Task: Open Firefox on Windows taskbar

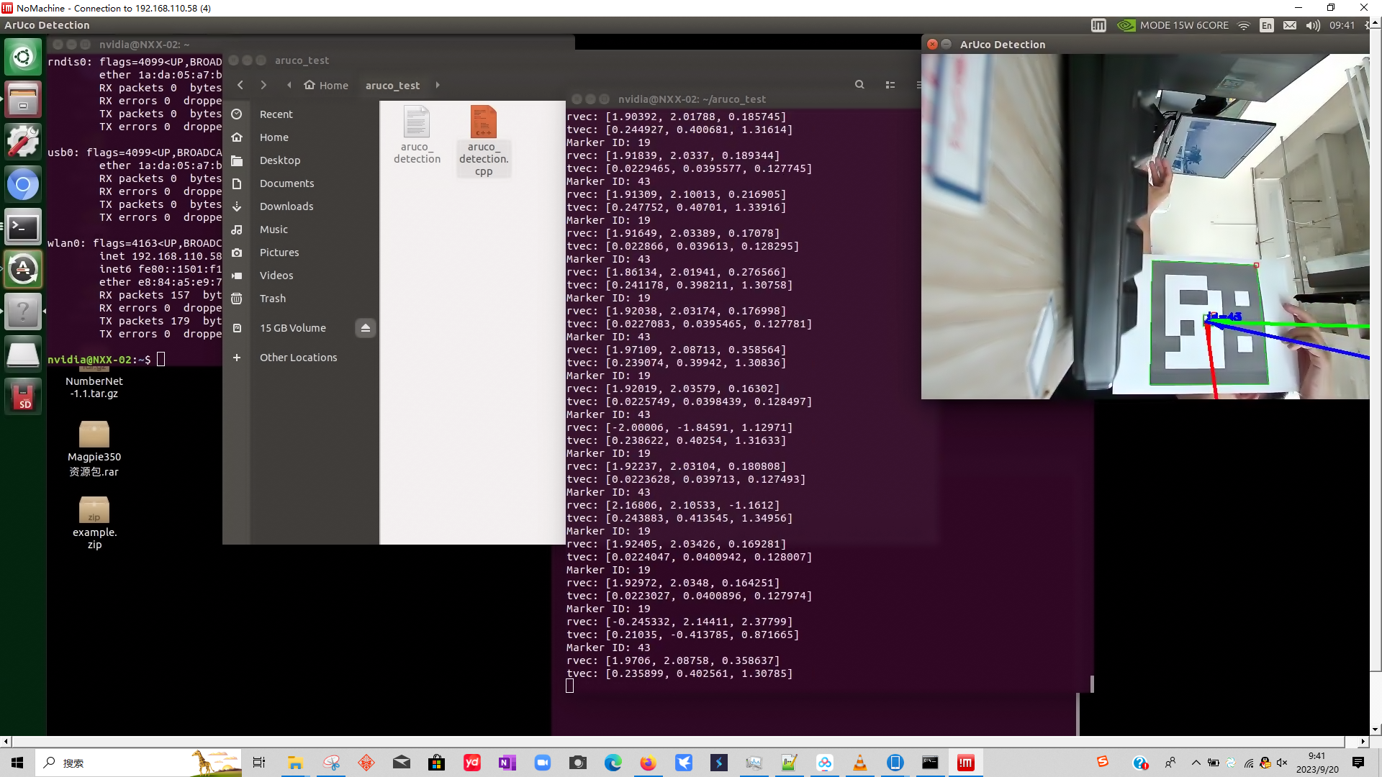Action: point(649,763)
